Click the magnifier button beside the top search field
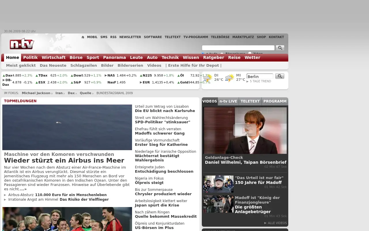 coord(280,48)
